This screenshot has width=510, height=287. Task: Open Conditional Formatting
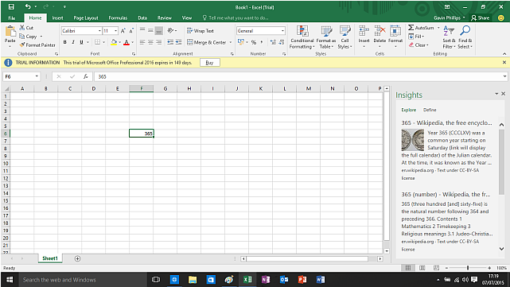tap(302, 37)
